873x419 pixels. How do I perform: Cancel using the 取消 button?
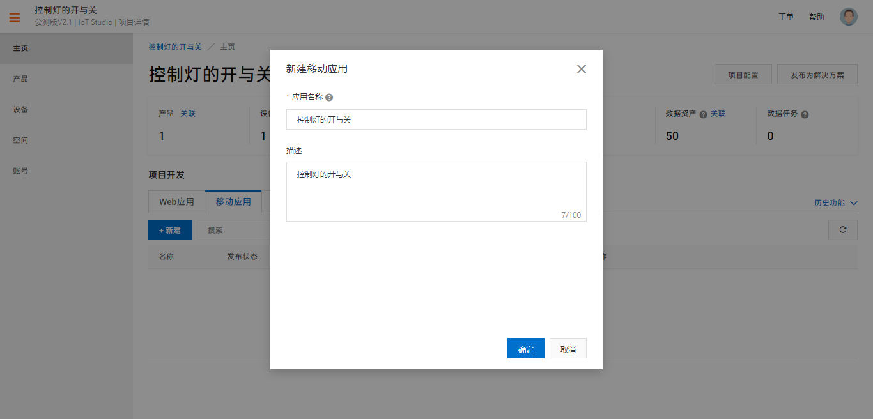point(568,348)
